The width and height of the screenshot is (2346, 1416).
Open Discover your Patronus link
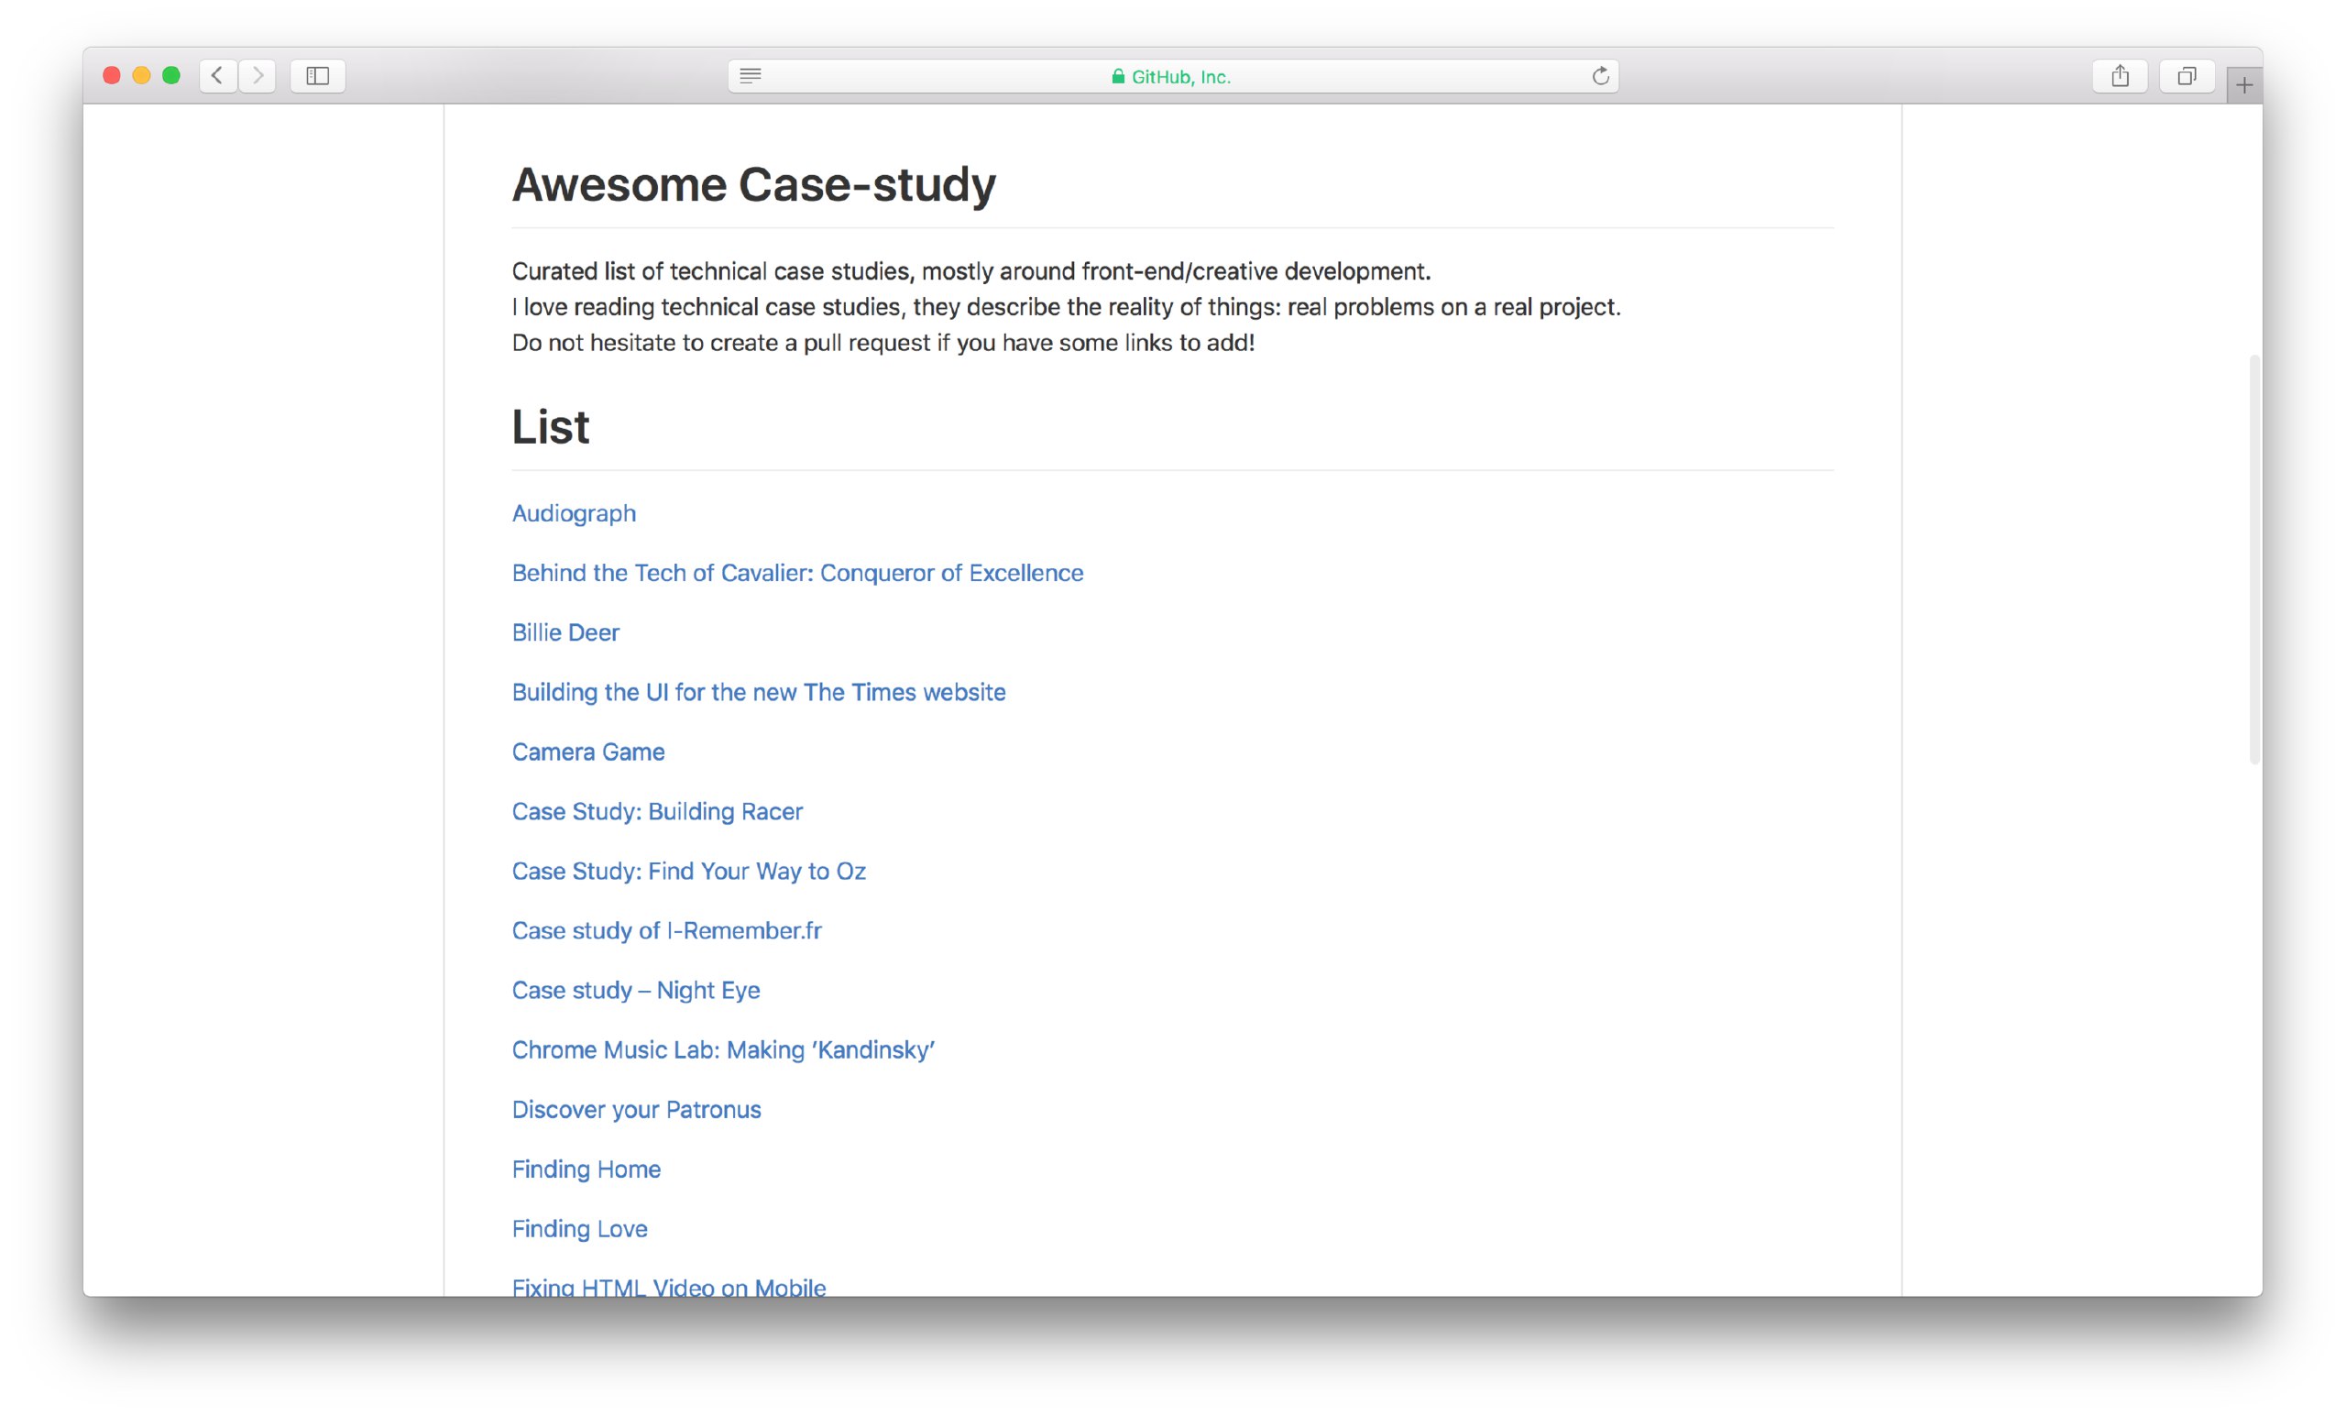pyautogui.click(x=637, y=1109)
